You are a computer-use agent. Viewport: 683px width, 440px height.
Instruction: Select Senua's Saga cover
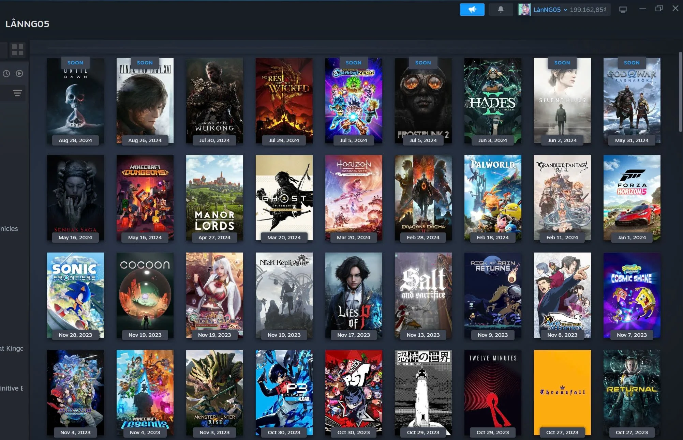(75, 198)
